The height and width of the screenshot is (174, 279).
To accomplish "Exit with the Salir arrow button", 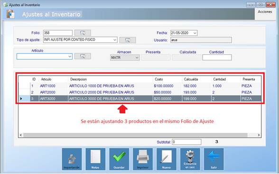I will point(214,159).
